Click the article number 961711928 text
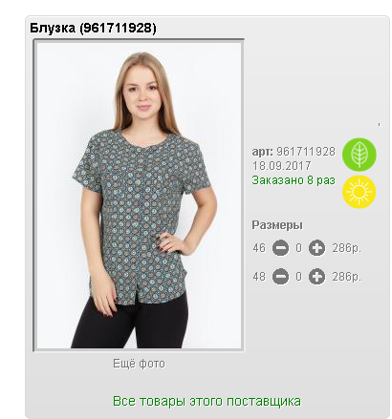 [306, 152]
